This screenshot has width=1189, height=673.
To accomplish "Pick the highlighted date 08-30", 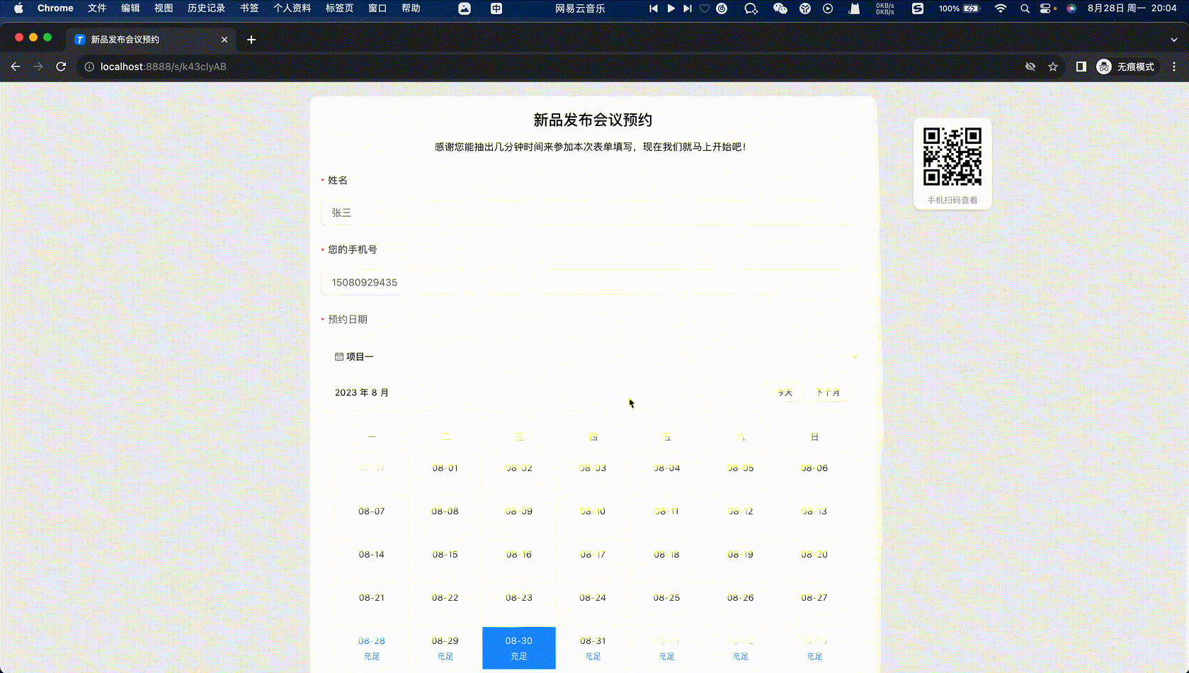I will [x=519, y=647].
